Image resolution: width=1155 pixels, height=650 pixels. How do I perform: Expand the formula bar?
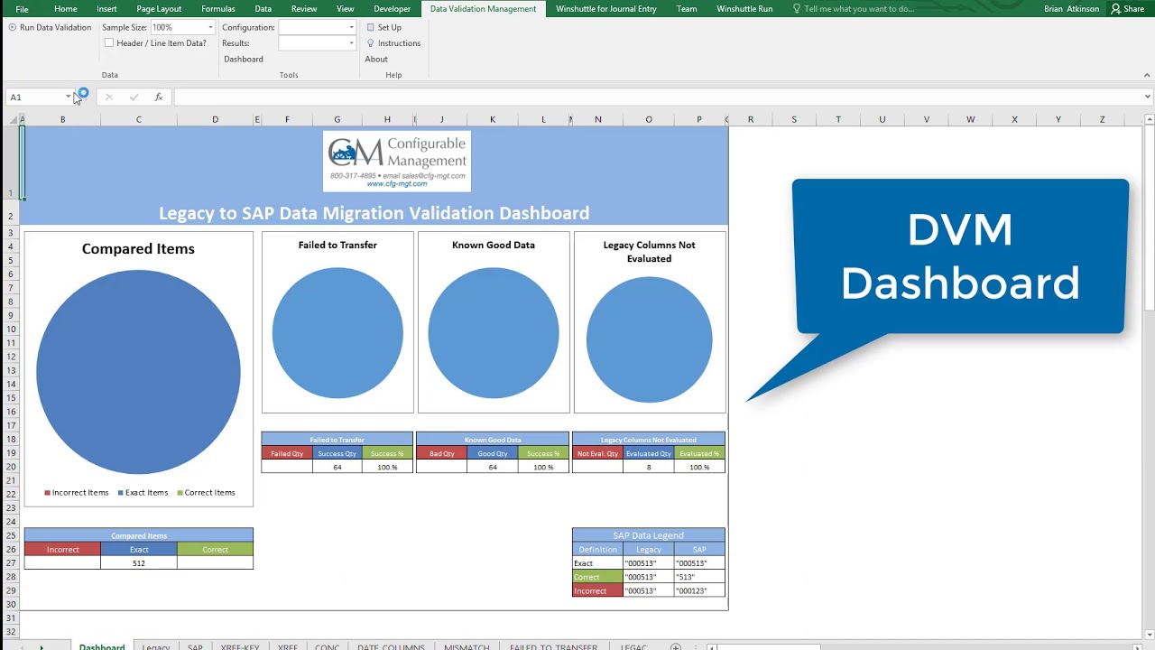[1147, 97]
